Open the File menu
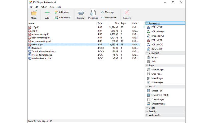Screen dimensions: 213x123 pyautogui.click(x=30, y=7)
